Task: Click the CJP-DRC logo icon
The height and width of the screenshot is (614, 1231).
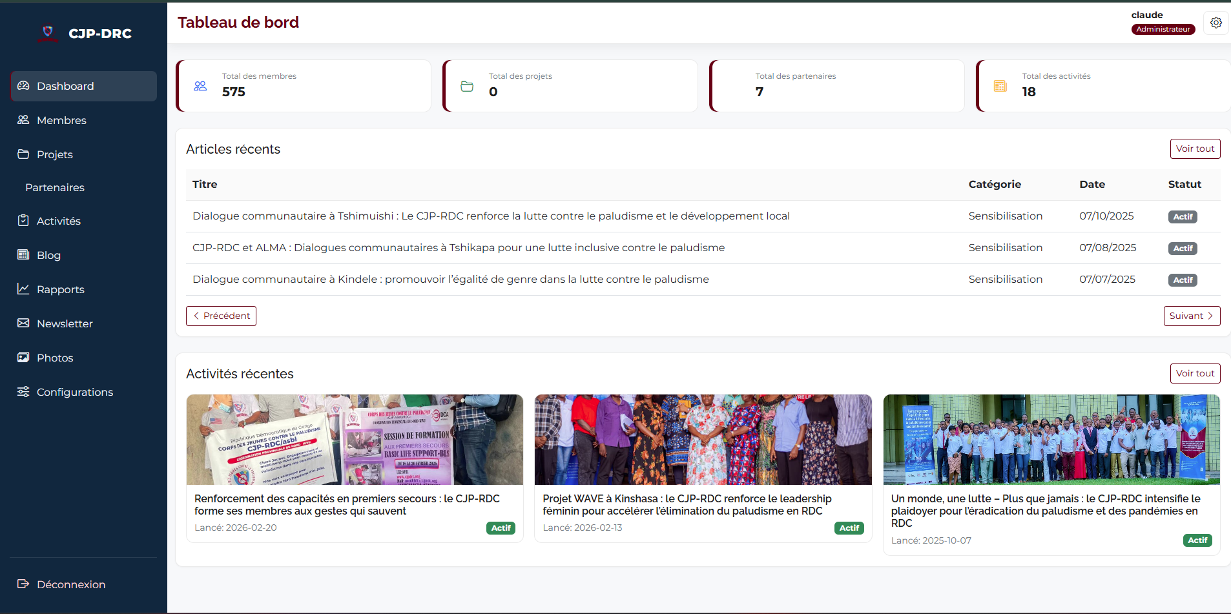Action: [x=47, y=33]
